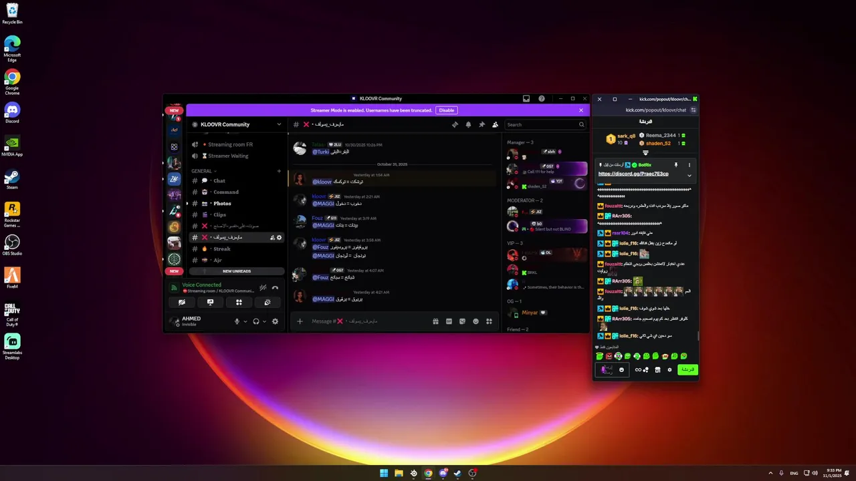The height and width of the screenshot is (481, 856).
Task: Send message with green Kick chat button
Action: pos(687,369)
